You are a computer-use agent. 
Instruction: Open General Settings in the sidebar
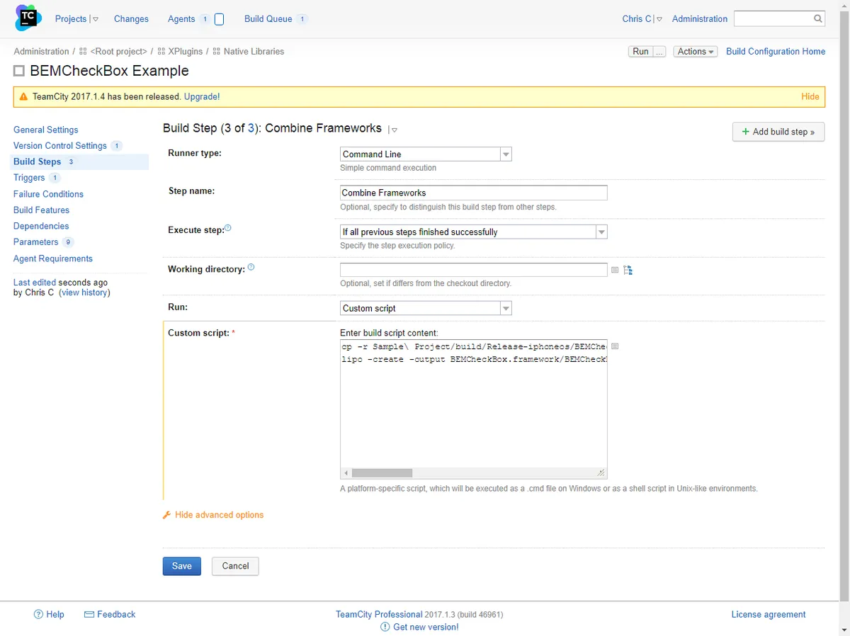[46, 130]
